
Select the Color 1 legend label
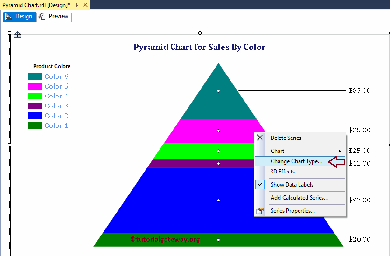click(x=56, y=125)
